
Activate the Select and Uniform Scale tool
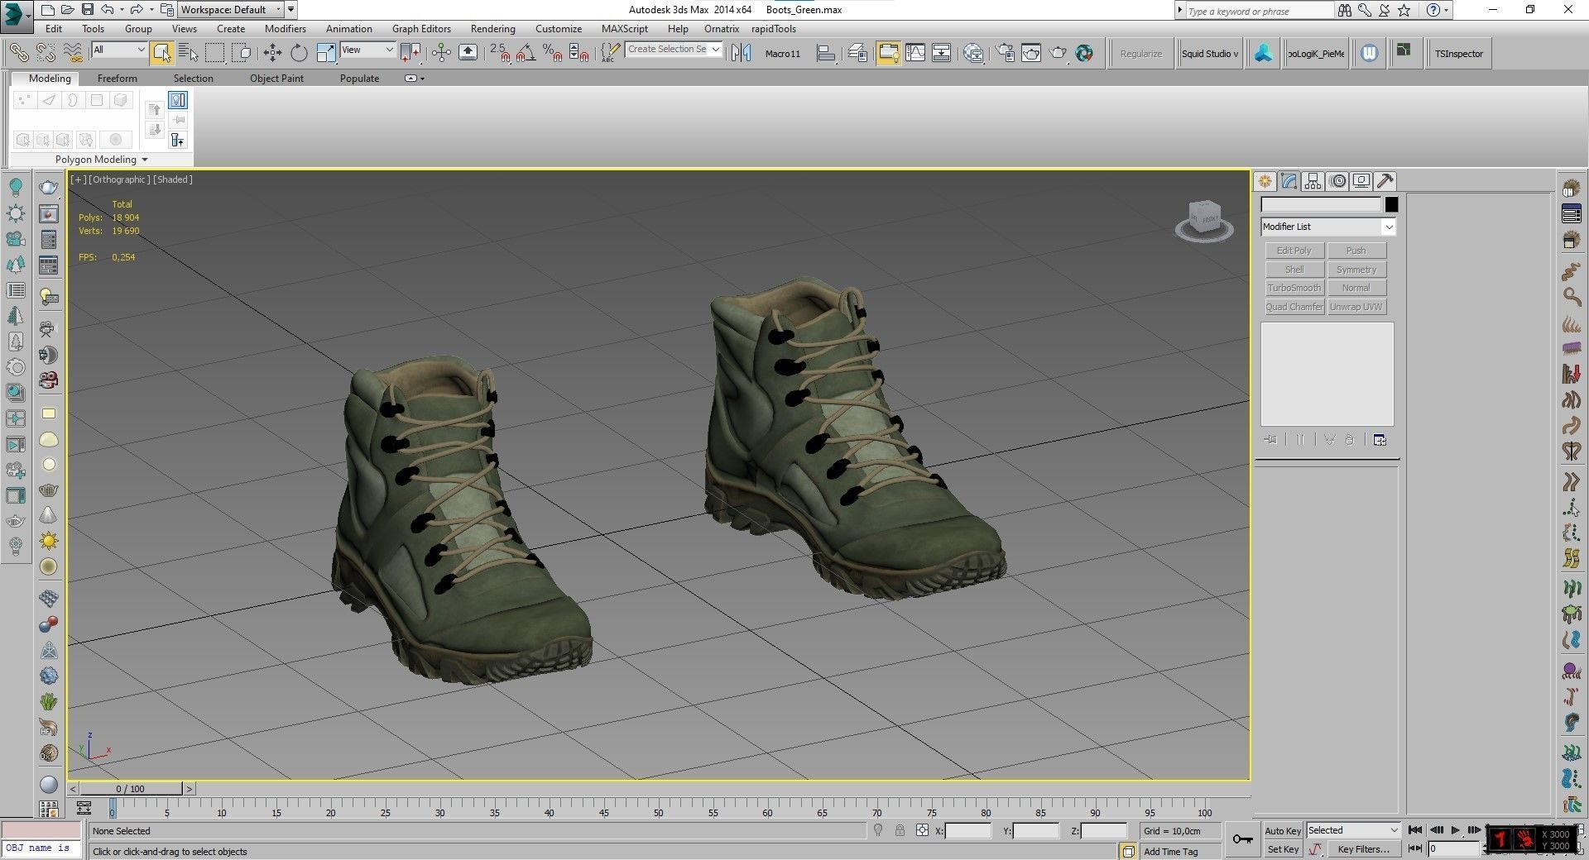pos(326,53)
